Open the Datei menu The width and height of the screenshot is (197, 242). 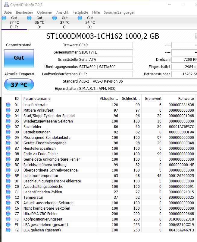8,12
